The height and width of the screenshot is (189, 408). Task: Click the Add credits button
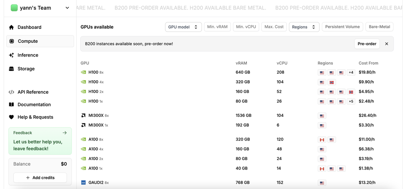click(40, 178)
